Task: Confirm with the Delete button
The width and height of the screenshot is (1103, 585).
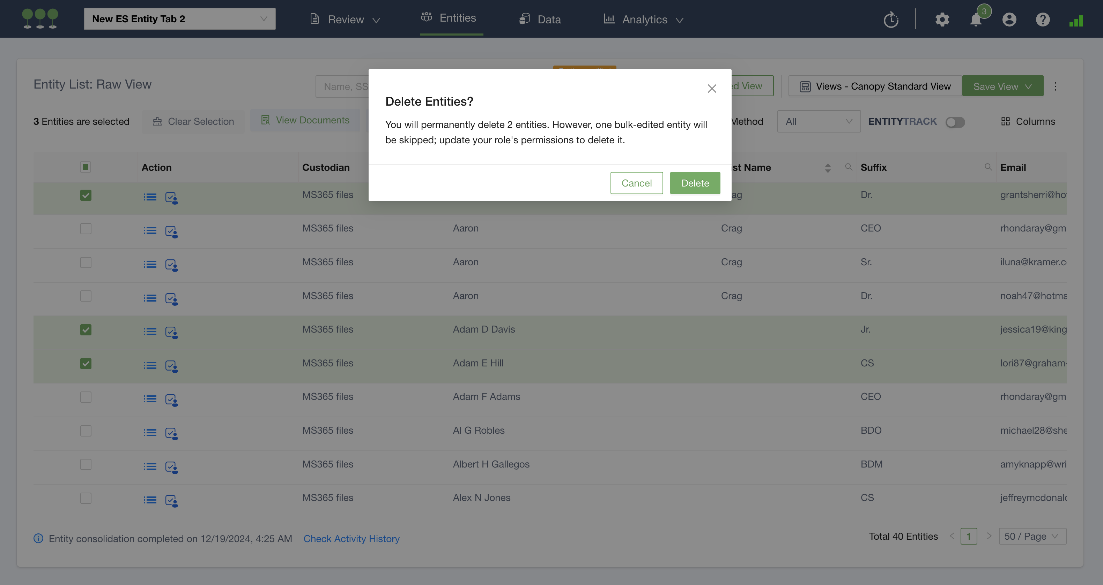Action: point(695,183)
